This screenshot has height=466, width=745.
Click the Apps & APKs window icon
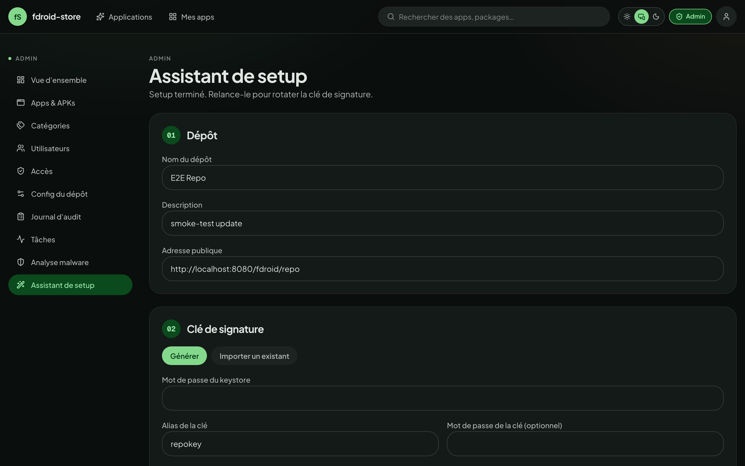pyautogui.click(x=21, y=103)
